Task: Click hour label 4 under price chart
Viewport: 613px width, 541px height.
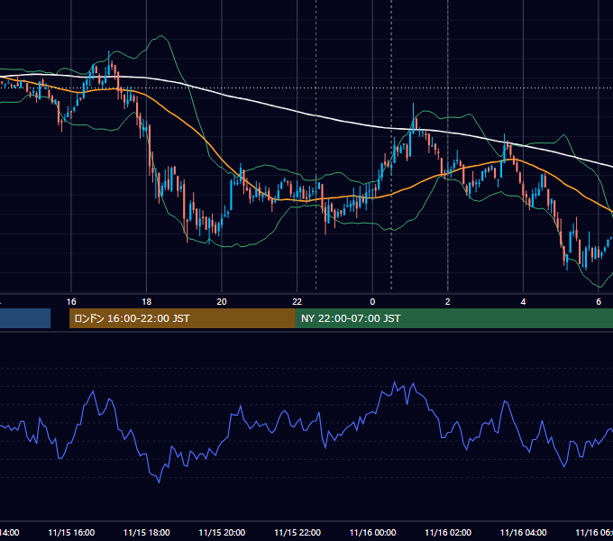Action: pyautogui.click(x=523, y=301)
